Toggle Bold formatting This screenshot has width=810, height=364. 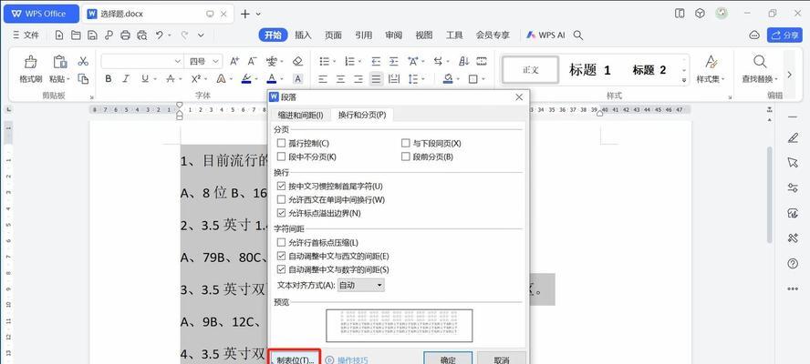coord(108,79)
